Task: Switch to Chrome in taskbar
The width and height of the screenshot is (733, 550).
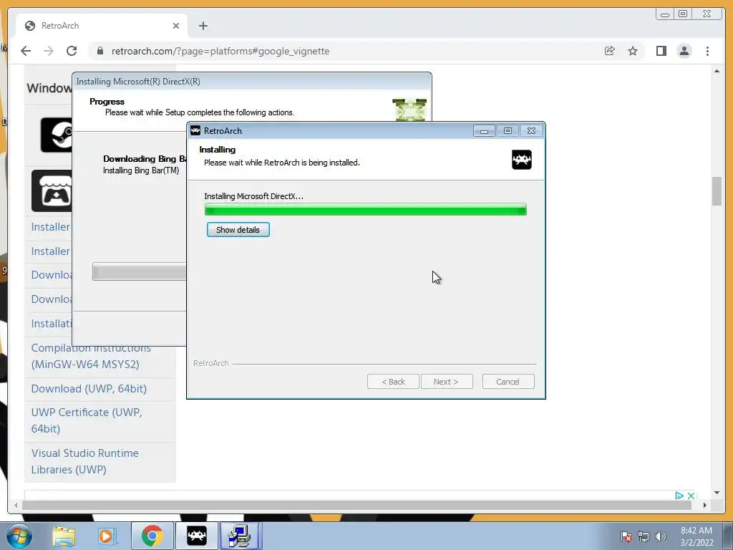Action: coord(152,536)
